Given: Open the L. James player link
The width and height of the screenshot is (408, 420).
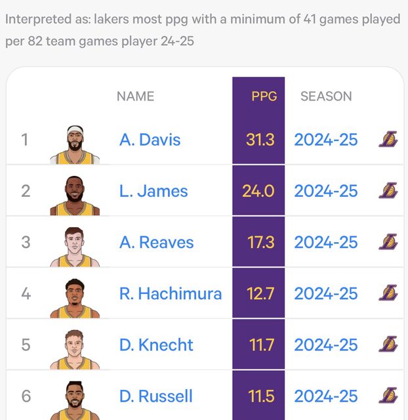Looking at the screenshot, I should pyautogui.click(x=153, y=191).
